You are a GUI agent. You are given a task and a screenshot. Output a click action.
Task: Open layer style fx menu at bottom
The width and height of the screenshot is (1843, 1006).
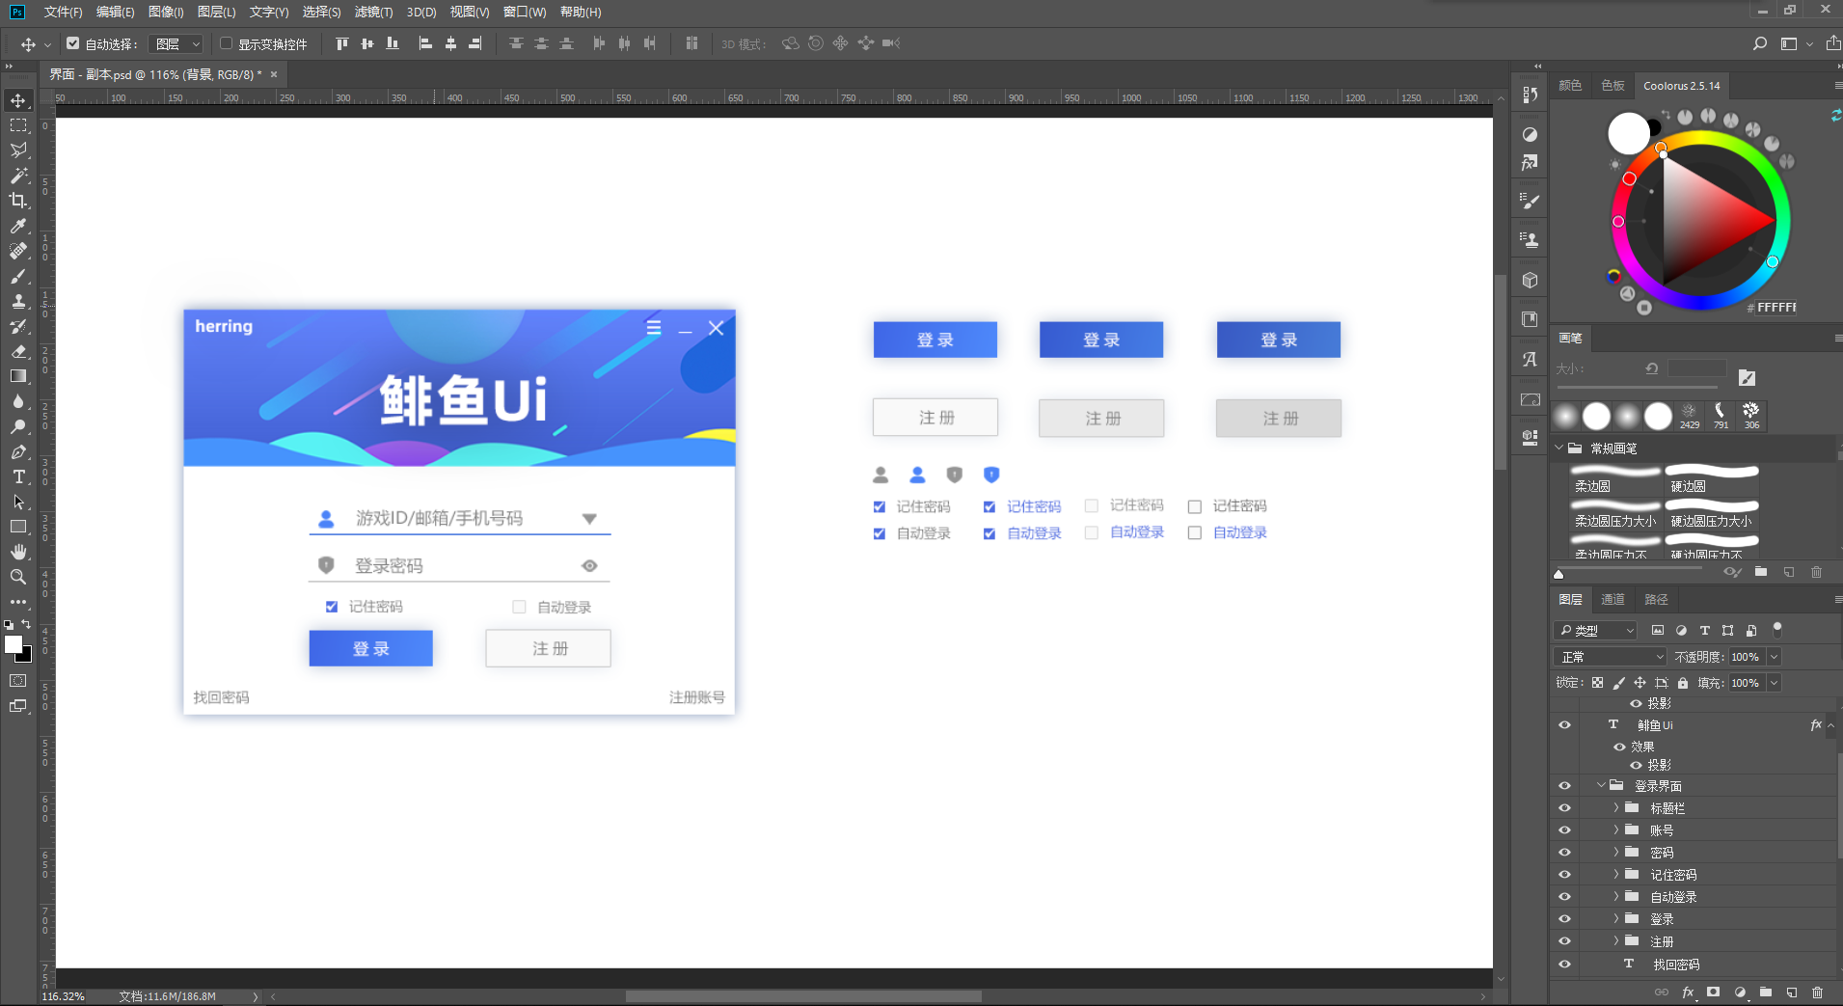[x=1689, y=992]
